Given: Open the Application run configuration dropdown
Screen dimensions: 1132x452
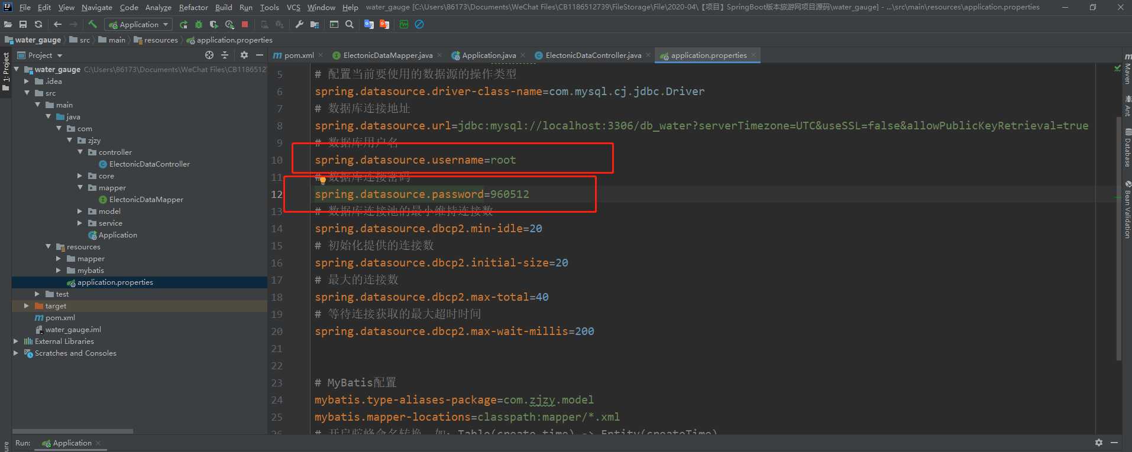Looking at the screenshot, I should [138, 24].
